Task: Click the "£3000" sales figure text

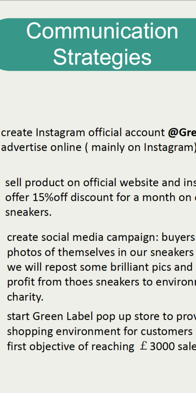Action: pyautogui.click(x=158, y=346)
